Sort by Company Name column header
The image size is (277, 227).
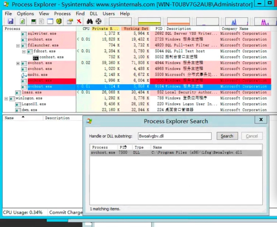[245, 28]
